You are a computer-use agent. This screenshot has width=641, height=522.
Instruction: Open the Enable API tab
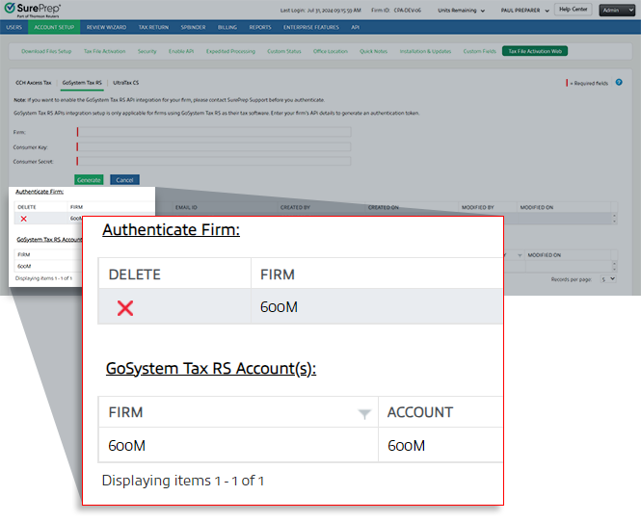pyautogui.click(x=181, y=51)
